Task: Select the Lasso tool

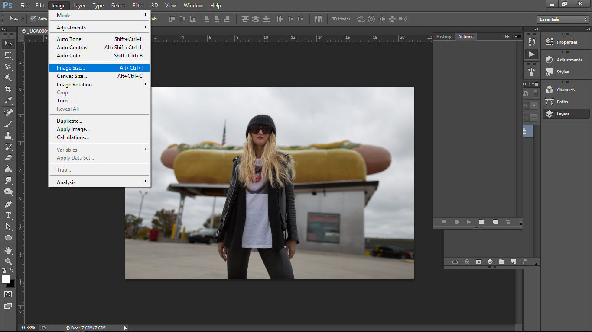Action: pyautogui.click(x=8, y=67)
